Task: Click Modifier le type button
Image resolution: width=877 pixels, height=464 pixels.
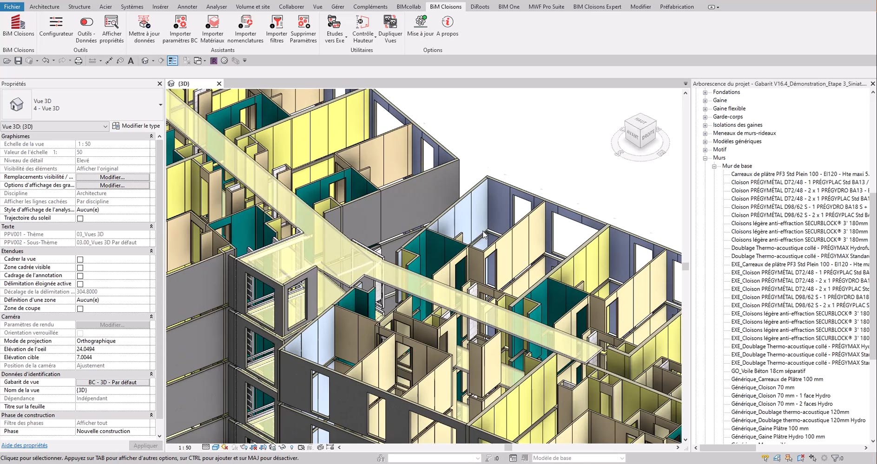Action: coord(136,126)
